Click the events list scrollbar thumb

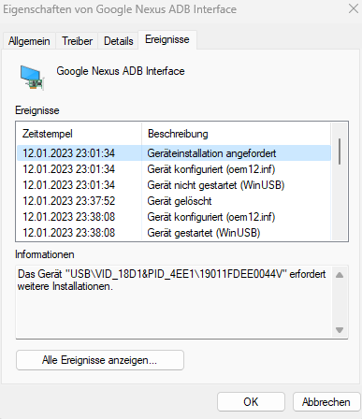point(340,152)
